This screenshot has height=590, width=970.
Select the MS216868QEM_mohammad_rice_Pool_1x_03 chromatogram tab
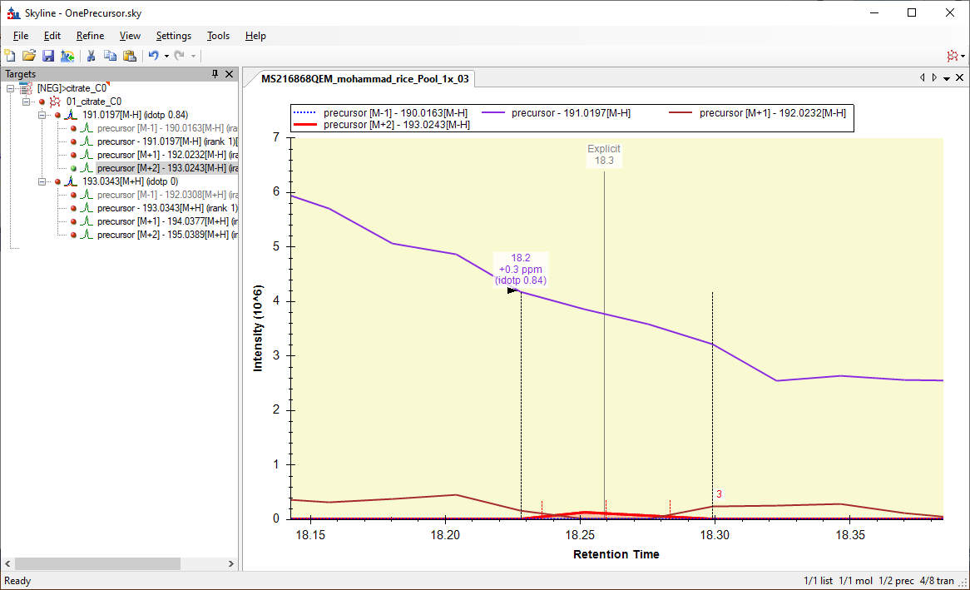coord(364,78)
